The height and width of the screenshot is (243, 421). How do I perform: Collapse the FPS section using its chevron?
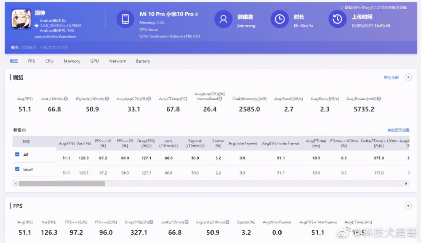[408, 206]
